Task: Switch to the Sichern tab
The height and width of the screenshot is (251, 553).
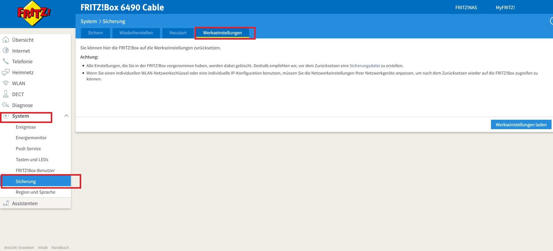Action: point(95,33)
